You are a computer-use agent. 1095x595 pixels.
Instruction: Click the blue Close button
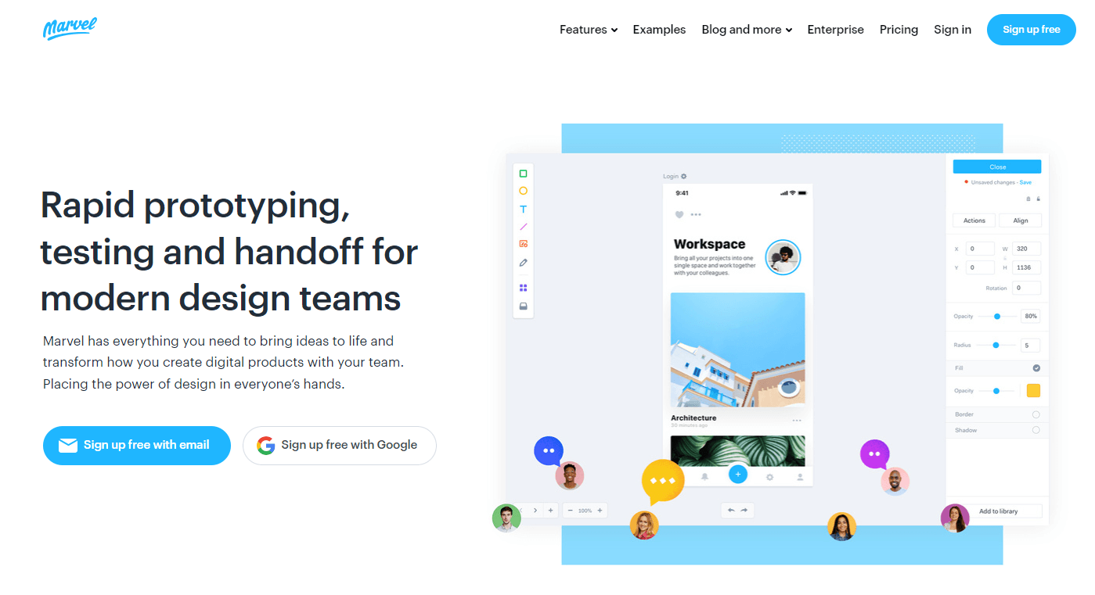[997, 167]
